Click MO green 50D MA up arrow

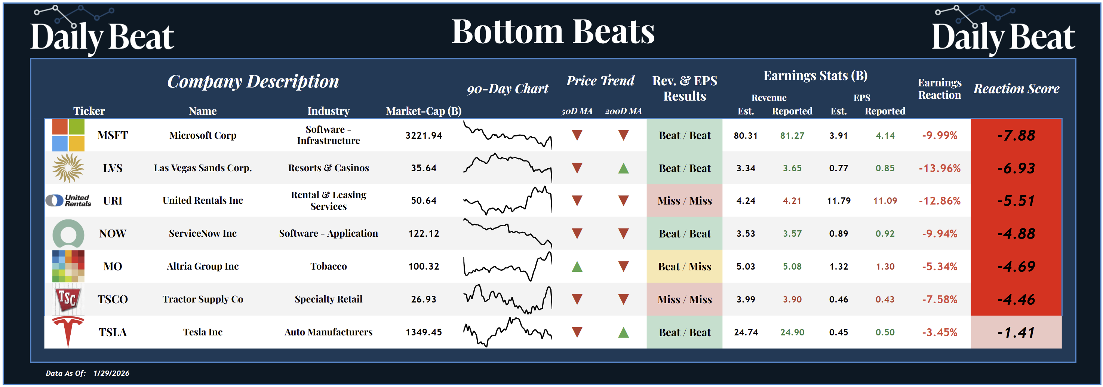(x=577, y=267)
